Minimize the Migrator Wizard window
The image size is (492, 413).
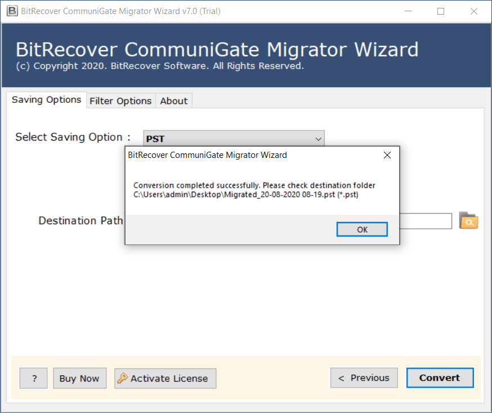pos(408,11)
